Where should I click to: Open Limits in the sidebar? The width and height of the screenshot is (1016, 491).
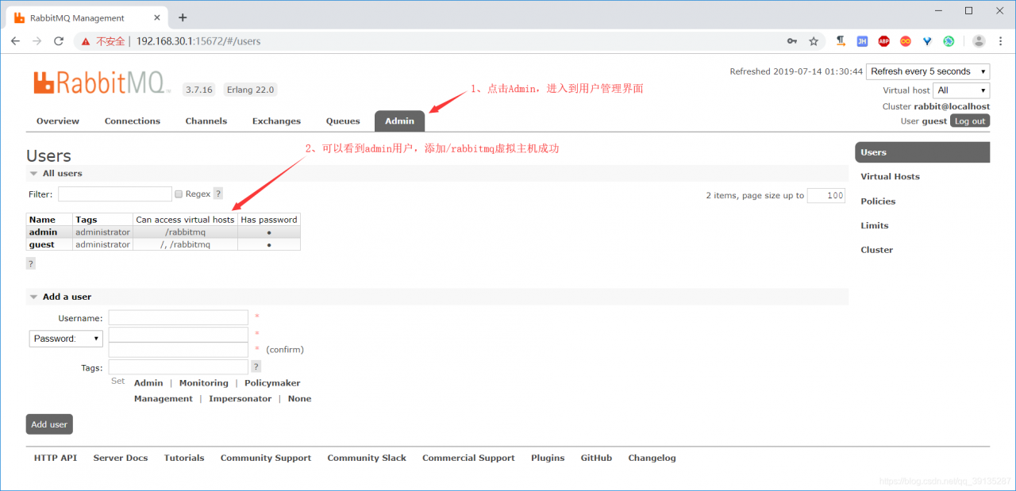875,226
